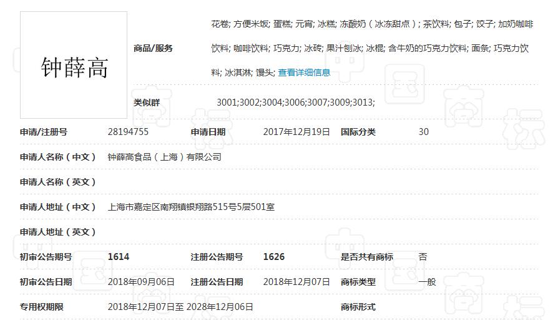558x320 pixels.
Task: Click the shared trademark value 否
Action: [423, 257]
